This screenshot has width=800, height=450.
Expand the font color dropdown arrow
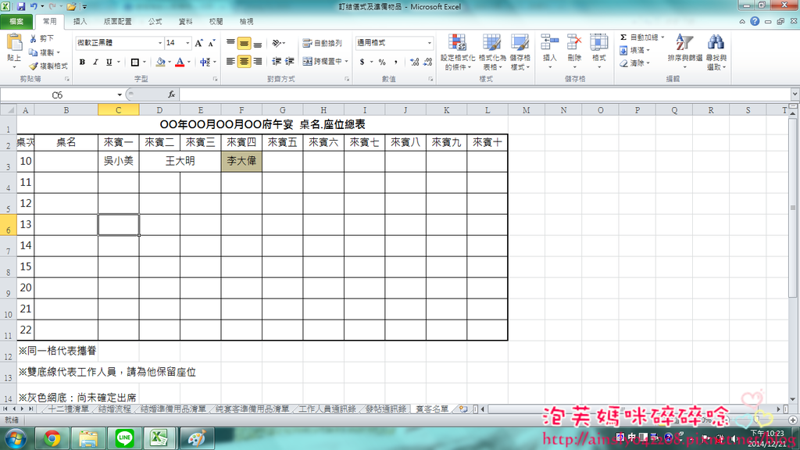[188, 62]
